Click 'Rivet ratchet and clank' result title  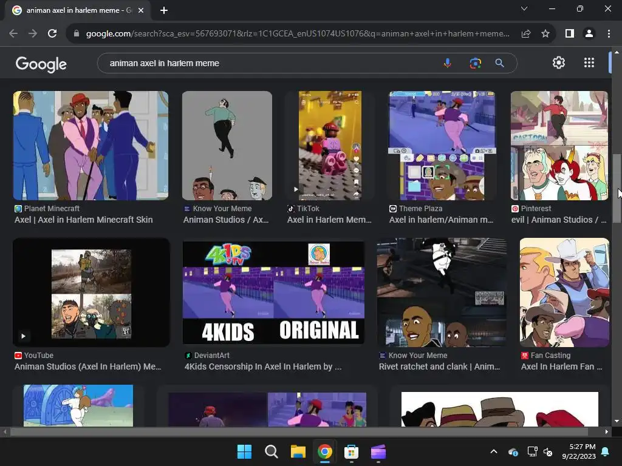click(439, 366)
